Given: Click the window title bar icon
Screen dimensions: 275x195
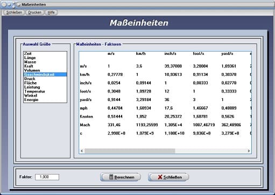Looking at the screenshot, I should click(18, 4).
